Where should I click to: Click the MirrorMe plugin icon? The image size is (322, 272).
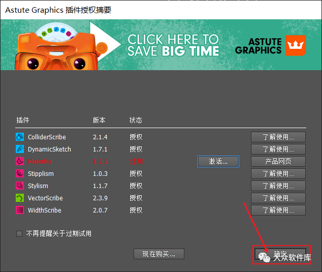[x=20, y=161]
